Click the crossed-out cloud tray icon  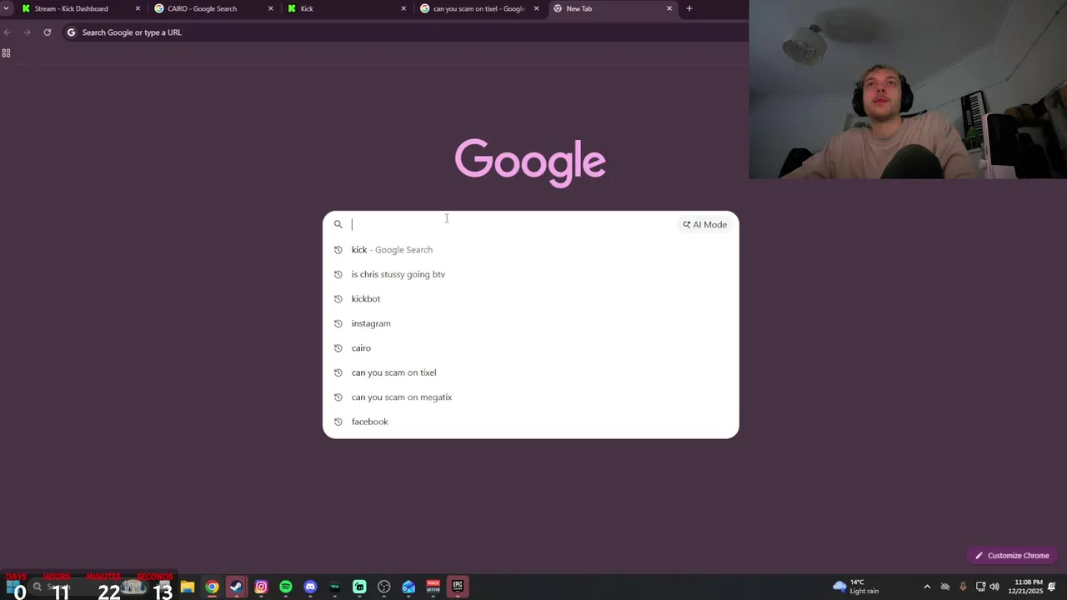(x=945, y=587)
